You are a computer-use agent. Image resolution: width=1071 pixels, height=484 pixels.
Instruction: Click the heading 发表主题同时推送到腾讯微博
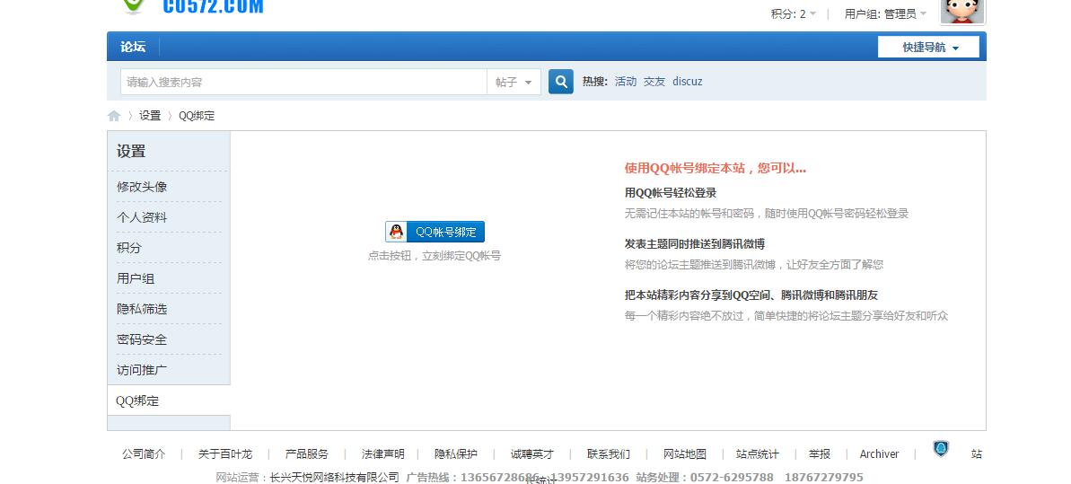695,243
